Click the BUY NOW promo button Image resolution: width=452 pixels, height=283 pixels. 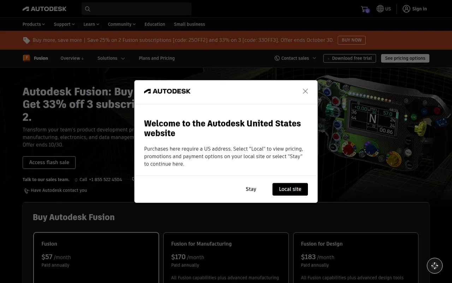[351, 40]
